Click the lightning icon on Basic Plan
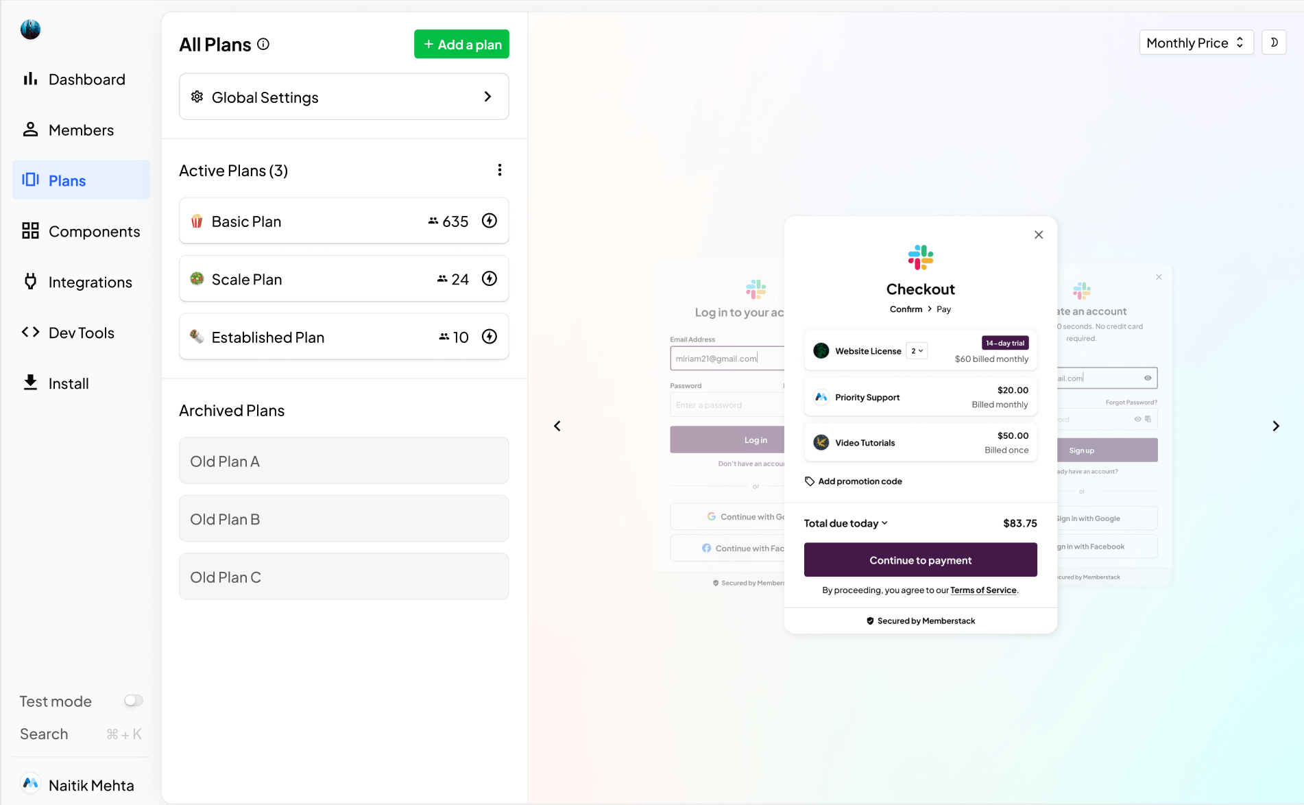The image size is (1304, 805). tap(489, 221)
